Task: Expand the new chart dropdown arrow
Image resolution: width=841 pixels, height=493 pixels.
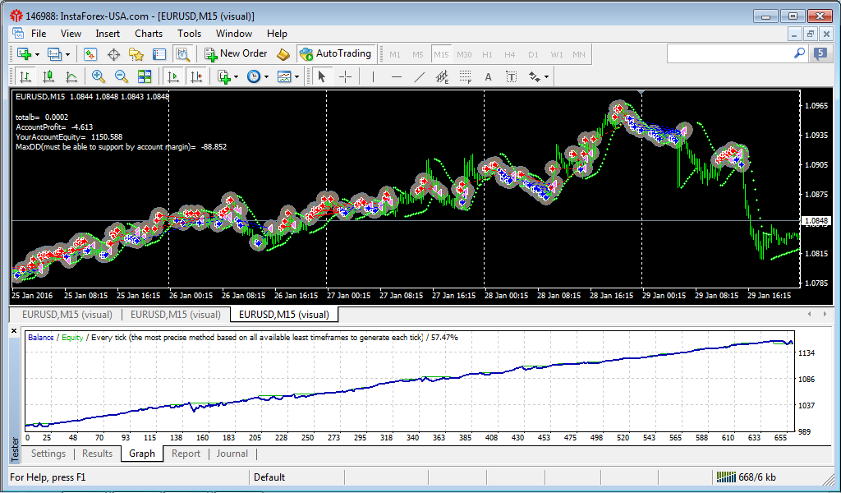Action: (37, 54)
